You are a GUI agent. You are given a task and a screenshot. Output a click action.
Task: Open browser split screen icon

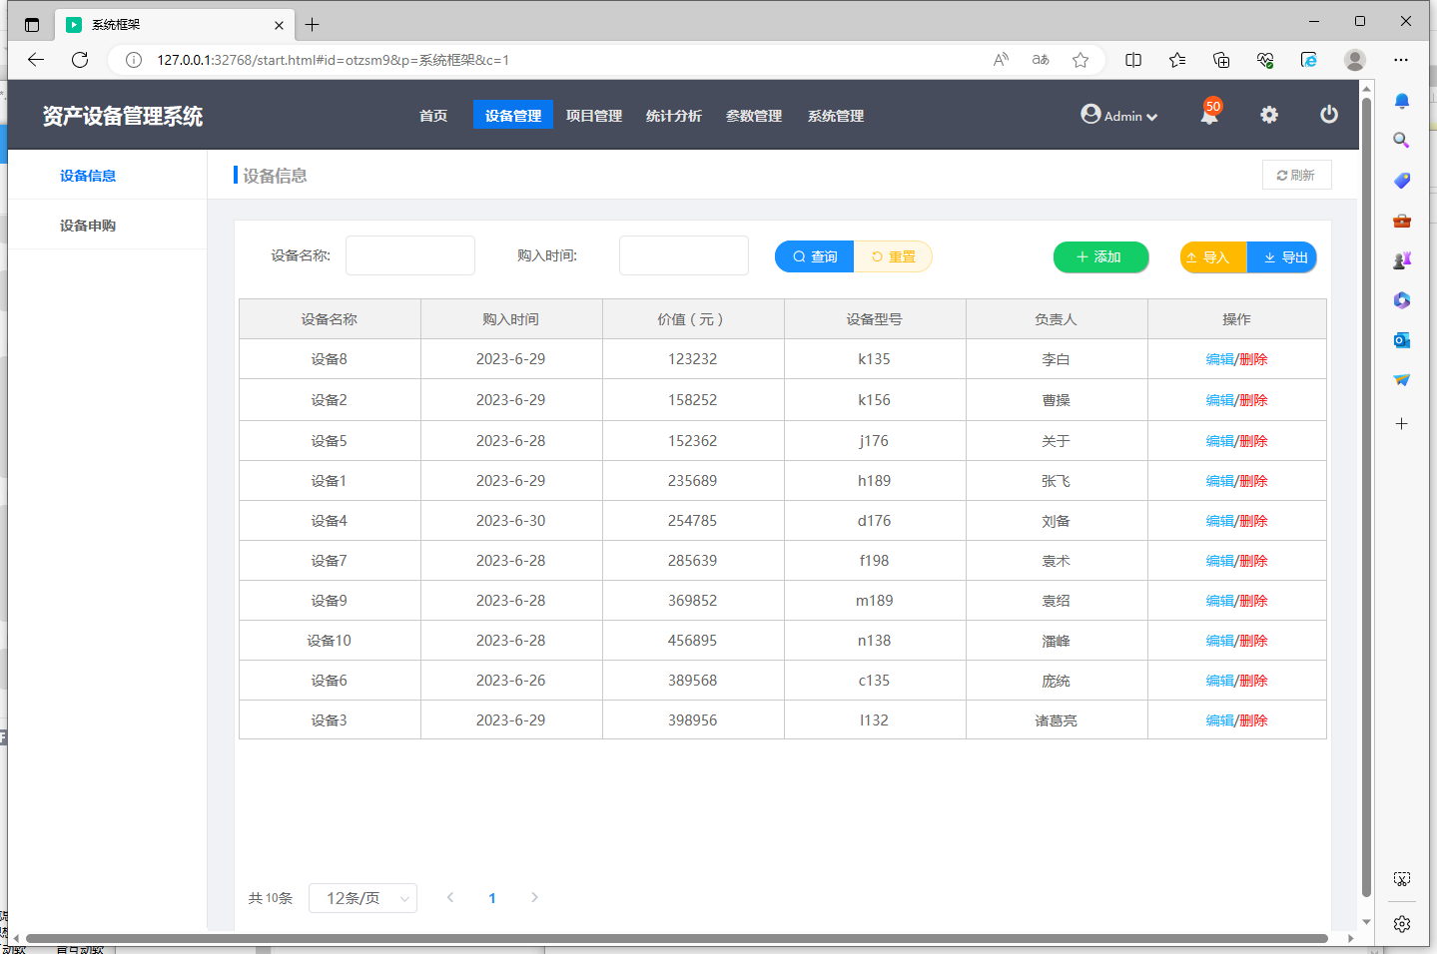coord(1133,60)
